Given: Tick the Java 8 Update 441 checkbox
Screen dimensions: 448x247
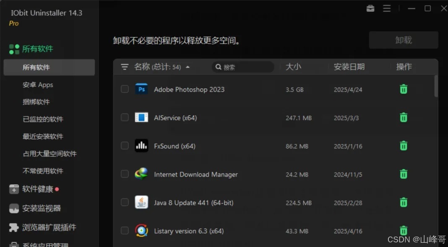Looking at the screenshot, I should pyautogui.click(x=125, y=202).
